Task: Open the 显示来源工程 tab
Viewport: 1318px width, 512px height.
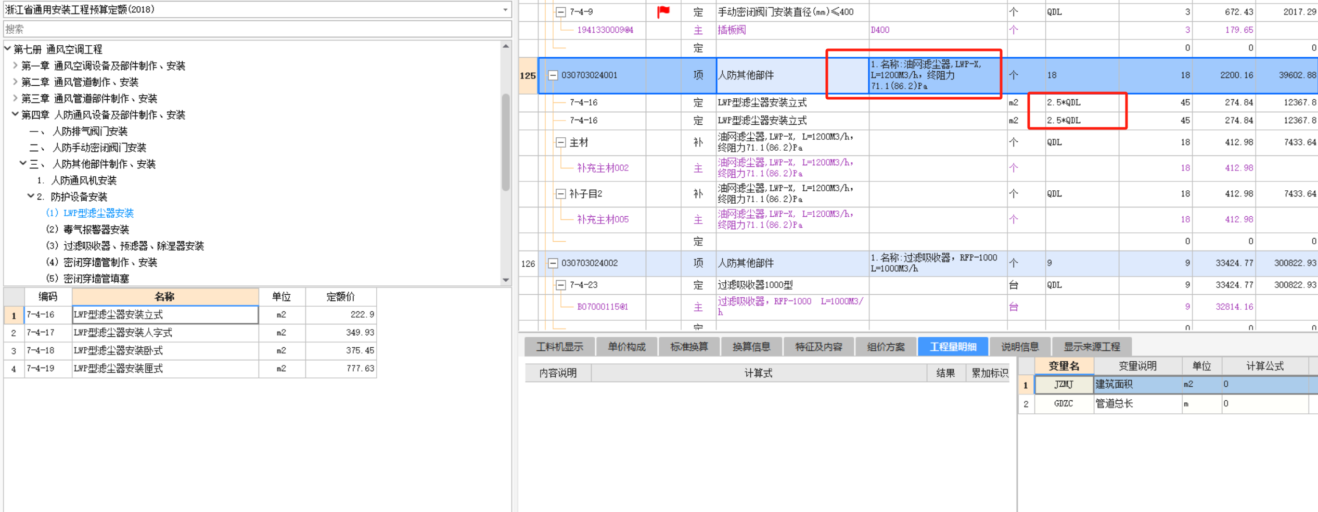Action: click(1092, 347)
